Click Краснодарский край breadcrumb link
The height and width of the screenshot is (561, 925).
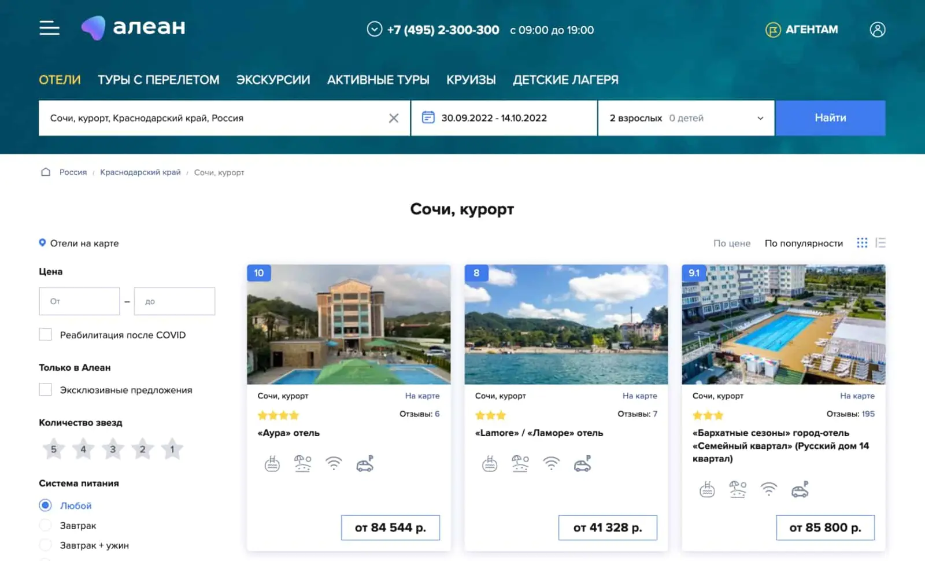coord(140,172)
